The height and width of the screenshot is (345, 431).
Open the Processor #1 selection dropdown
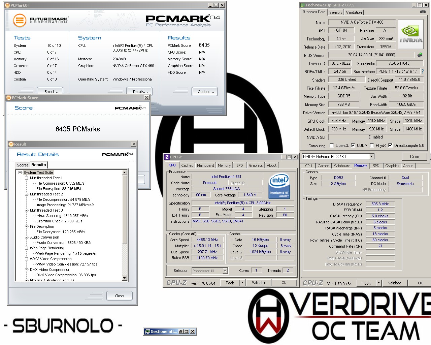tap(225, 271)
